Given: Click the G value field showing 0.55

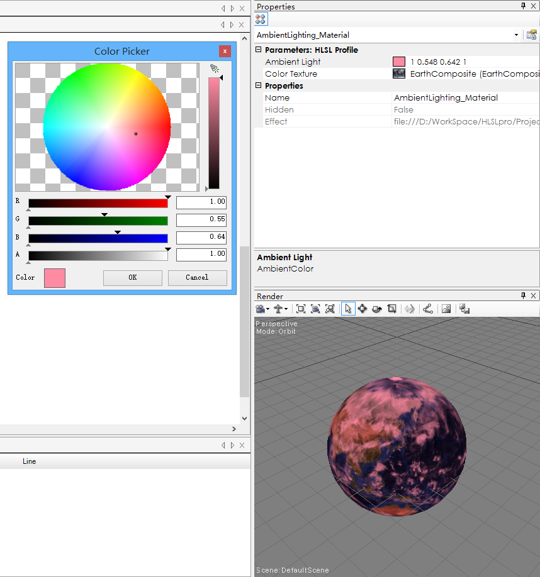Looking at the screenshot, I should 201,220.
